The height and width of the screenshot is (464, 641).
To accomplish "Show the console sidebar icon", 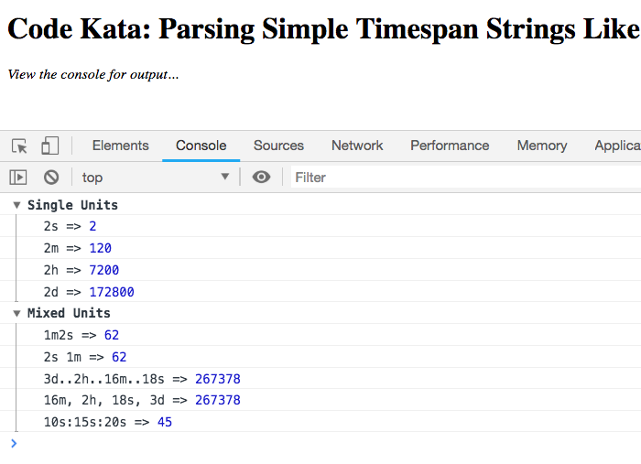I will click(x=18, y=178).
